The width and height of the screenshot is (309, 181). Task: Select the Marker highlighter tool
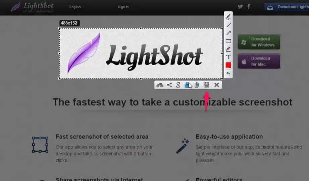pyautogui.click(x=228, y=49)
